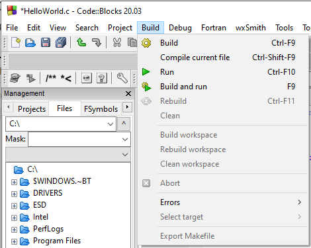Open the Fortran menu
311x248 pixels.
pyautogui.click(x=214, y=28)
